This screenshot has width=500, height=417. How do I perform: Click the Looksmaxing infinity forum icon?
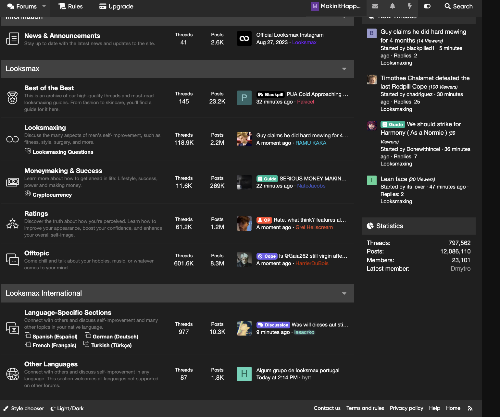[12, 139]
